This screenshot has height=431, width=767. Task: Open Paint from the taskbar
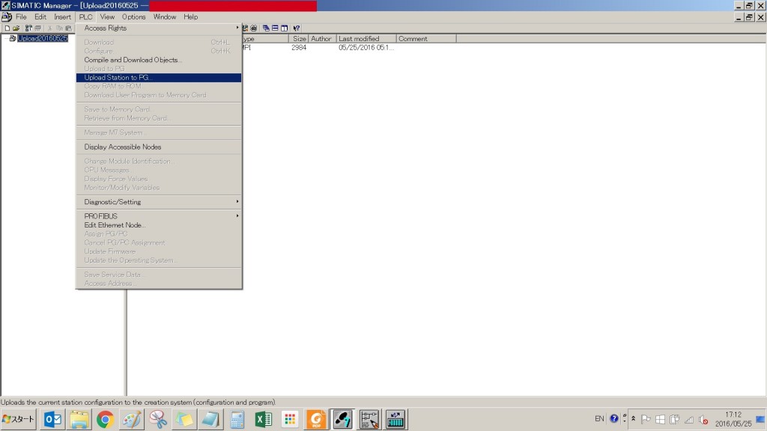[x=132, y=419]
